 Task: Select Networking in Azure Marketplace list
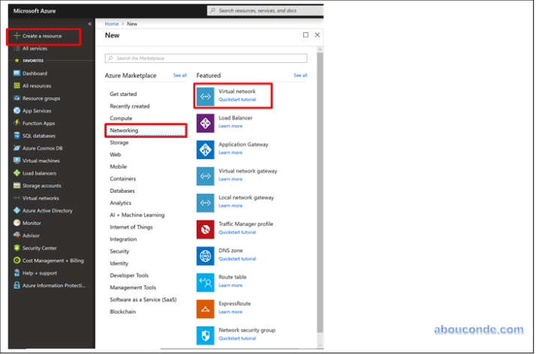[x=124, y=130]
